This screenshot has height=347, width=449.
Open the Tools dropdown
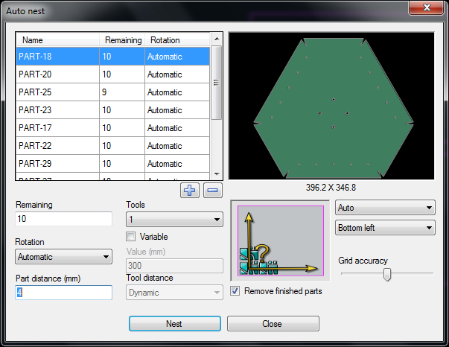coord(174,220)
